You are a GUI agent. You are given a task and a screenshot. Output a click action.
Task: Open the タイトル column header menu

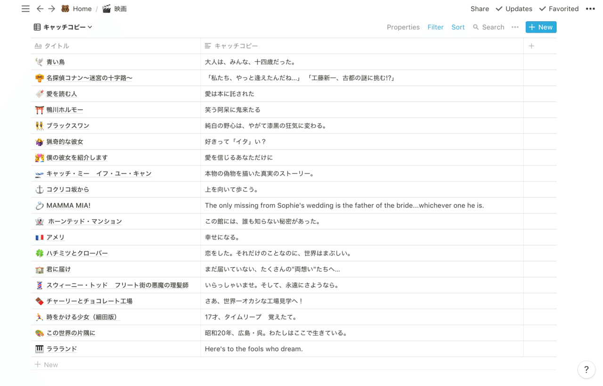pyautogui.click(x=116, y=46)
